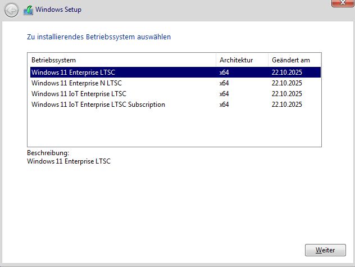Click x64 in the IoT Enterprise LTSC row

coord(224,94)
